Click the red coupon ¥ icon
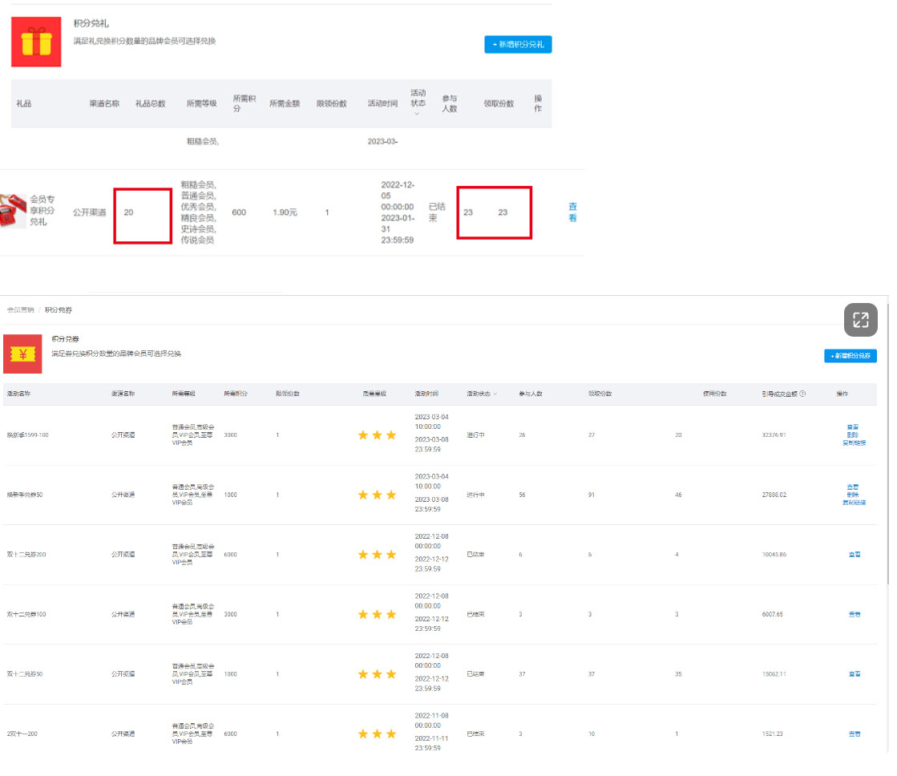Viewport: 897px width, 776px height. [x=22, y=354]
